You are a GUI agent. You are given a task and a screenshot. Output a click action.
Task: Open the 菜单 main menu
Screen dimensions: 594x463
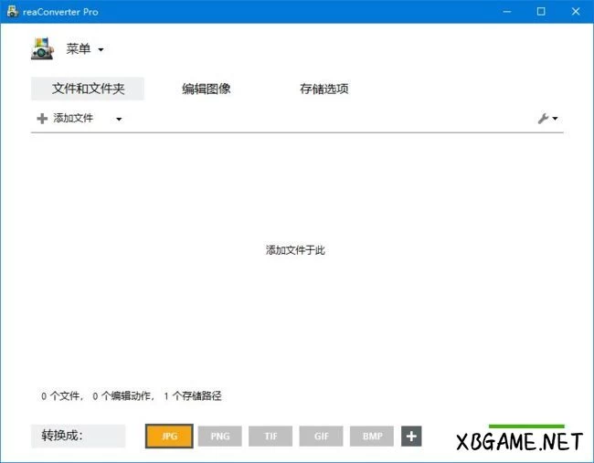tap(79, 49)
